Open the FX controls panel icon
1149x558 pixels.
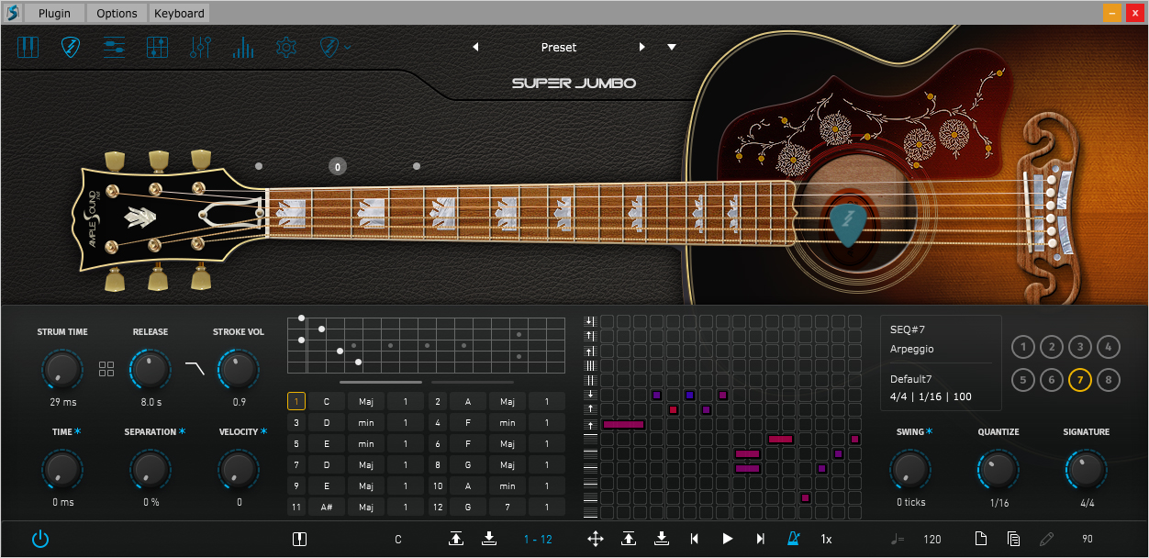[200, 47]
